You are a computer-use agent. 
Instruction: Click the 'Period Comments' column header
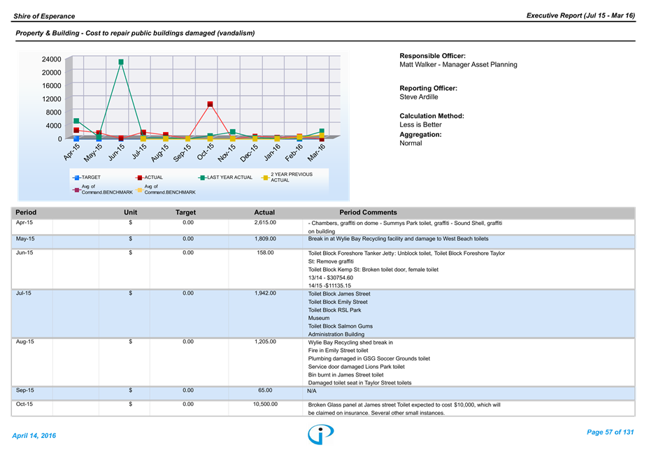coord(368,212)
